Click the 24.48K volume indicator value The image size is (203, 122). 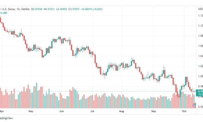click(x=4, y=13)
